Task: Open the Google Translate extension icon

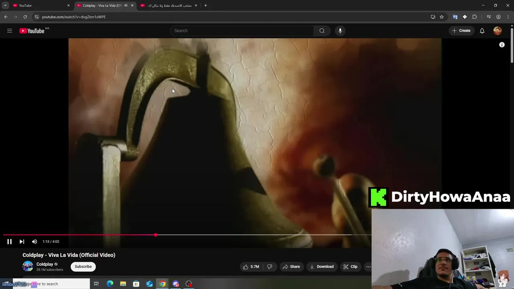Action: pyautogui.click(x=455, y=17)
